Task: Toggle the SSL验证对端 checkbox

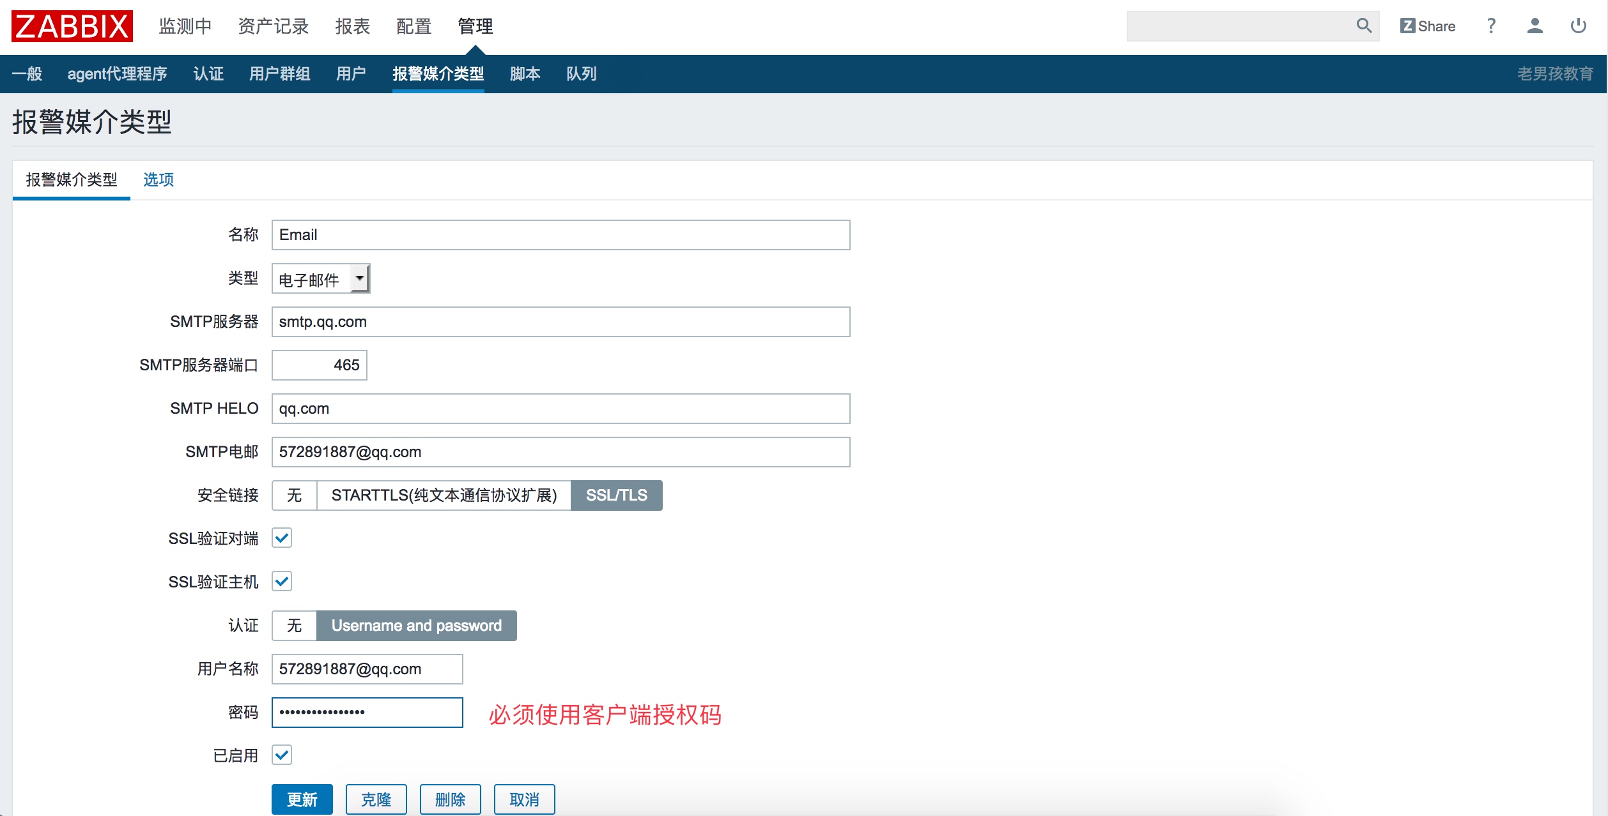Action: pos(282,538)
